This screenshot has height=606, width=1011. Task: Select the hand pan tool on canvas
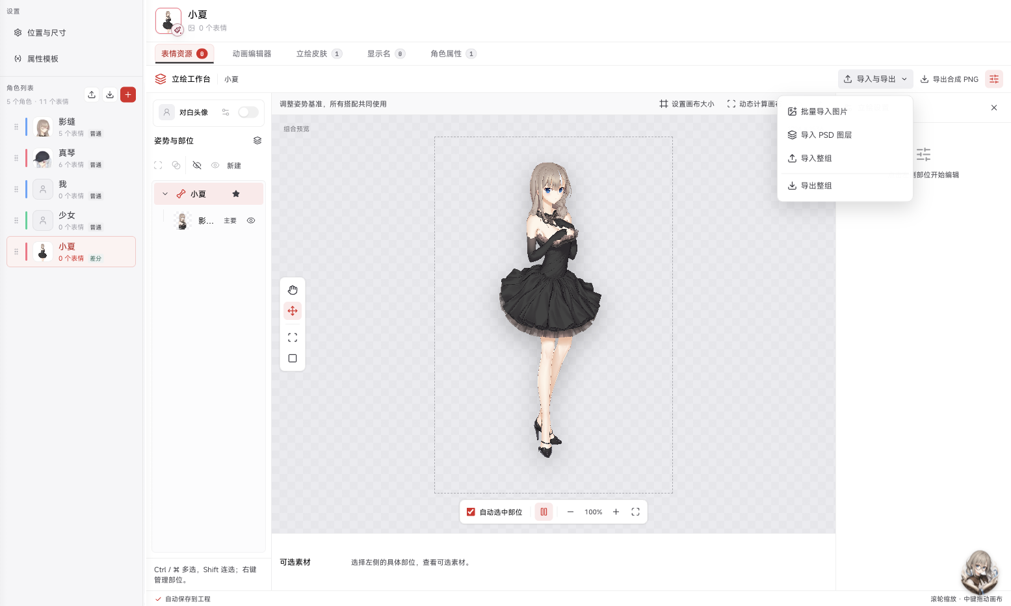(293, 290)
